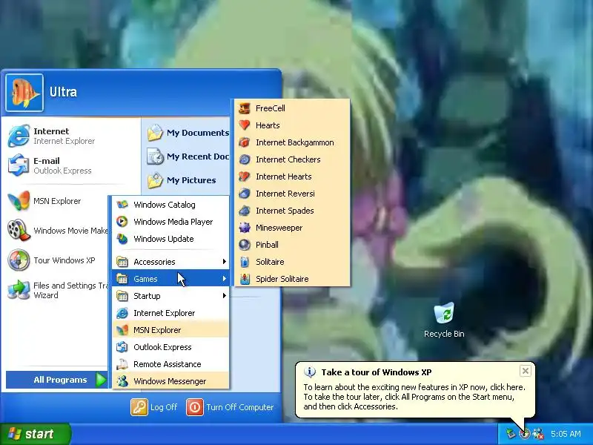593x445 pixels.
Task: Click the Internet Spades icon
Action: (x=245, y=211)
